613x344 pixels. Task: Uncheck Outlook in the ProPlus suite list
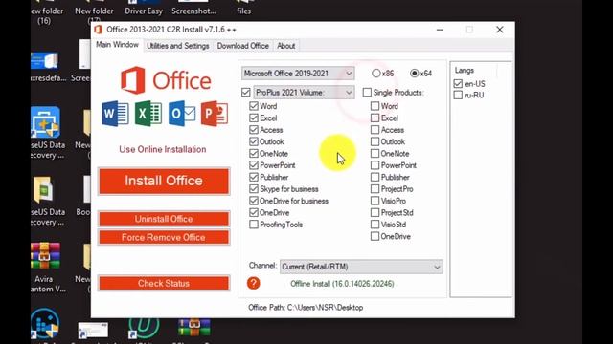point(254,141)
